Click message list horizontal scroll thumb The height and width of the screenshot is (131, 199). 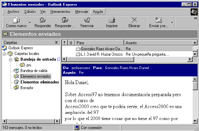(100, 59)
